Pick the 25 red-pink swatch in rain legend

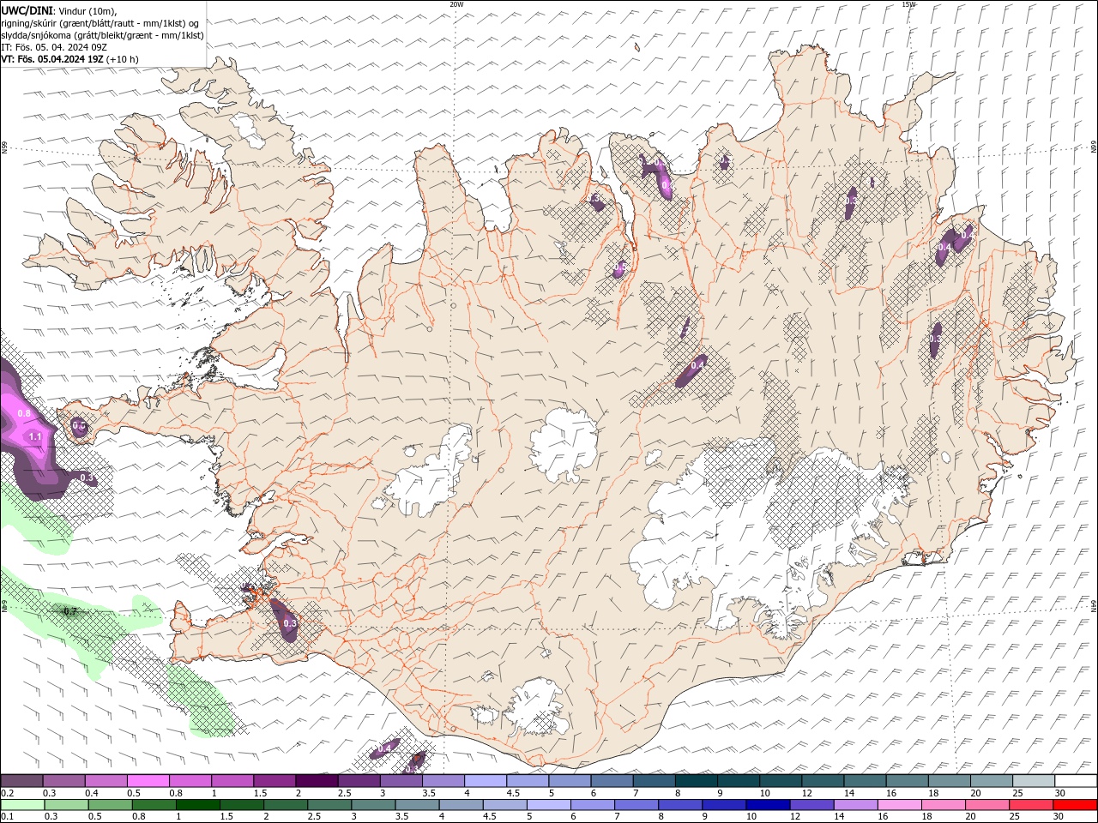pyautogui.click(x=1032, y=805)
